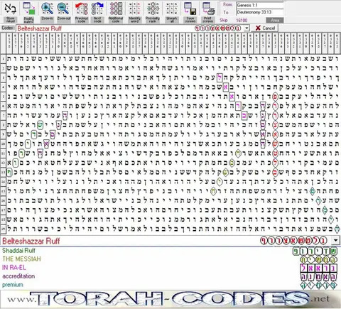Viewport: 341px width, 309px height.
Task: Click the Codes label left of the code box
Action: coord(8,28)
